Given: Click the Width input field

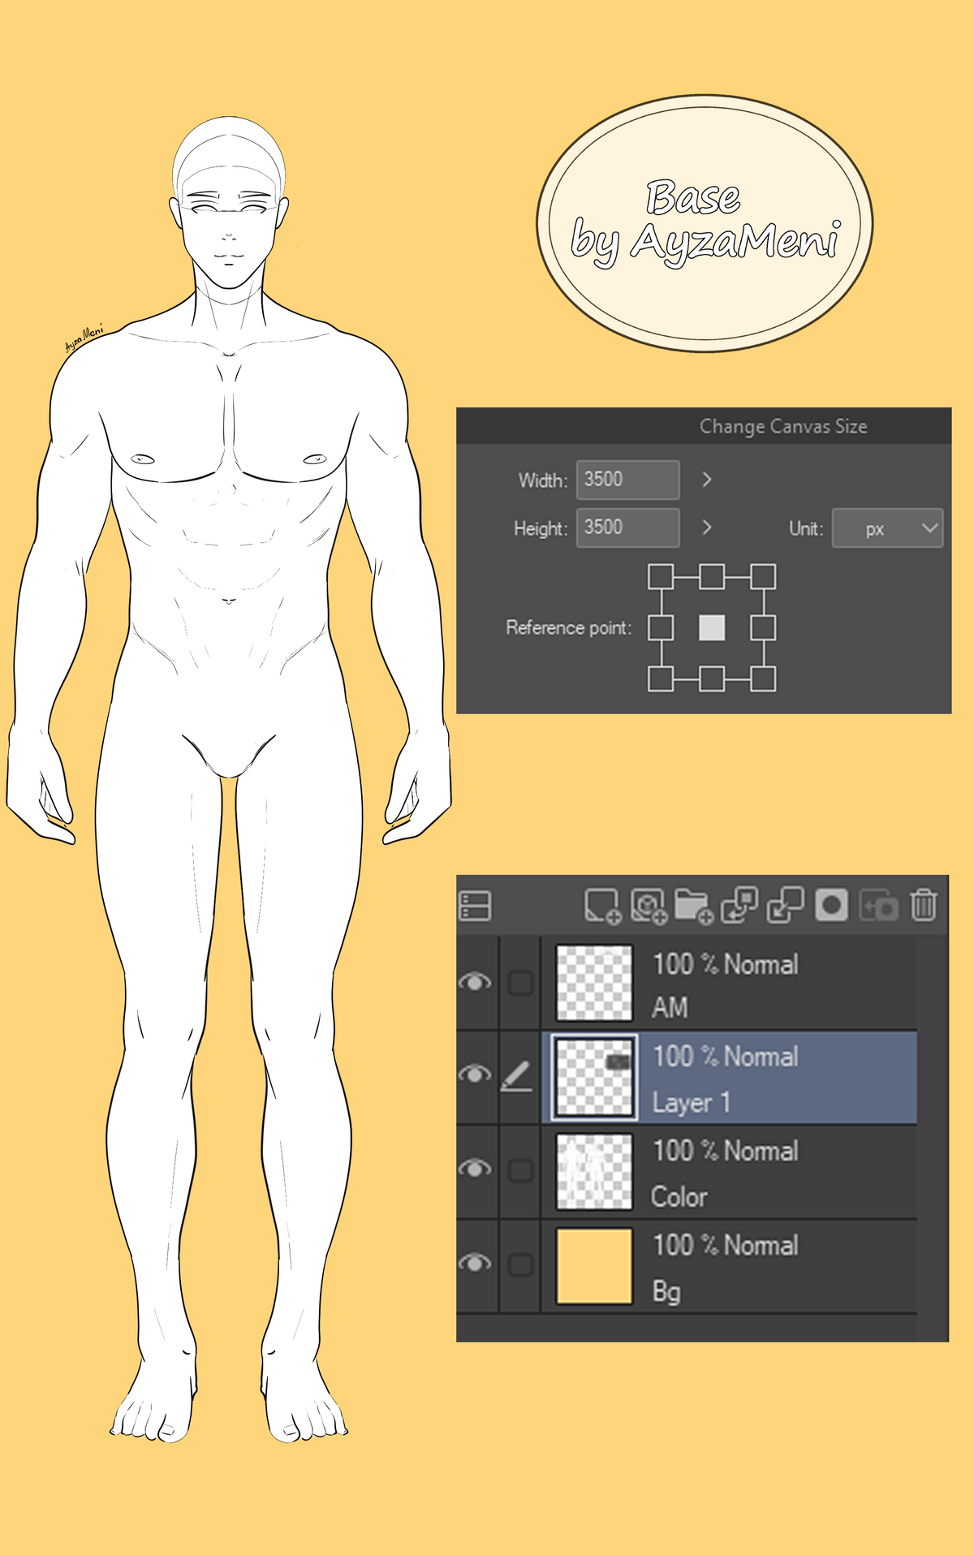Looking at the screenshot, I should coord(627,480).
